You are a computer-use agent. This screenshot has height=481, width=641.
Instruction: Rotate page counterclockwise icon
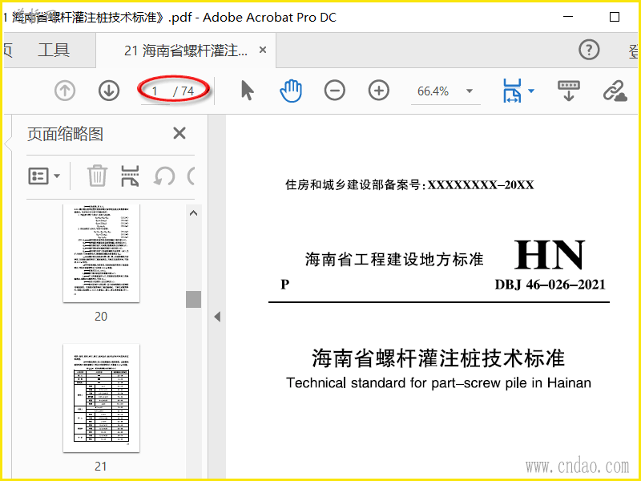(164, 176)
